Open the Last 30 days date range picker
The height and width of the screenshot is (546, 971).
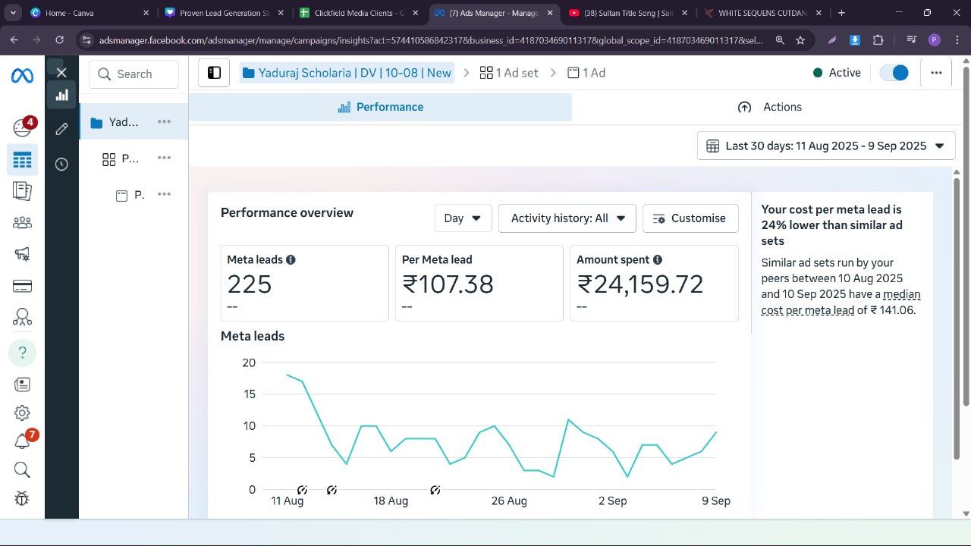(x=825, y=146)
